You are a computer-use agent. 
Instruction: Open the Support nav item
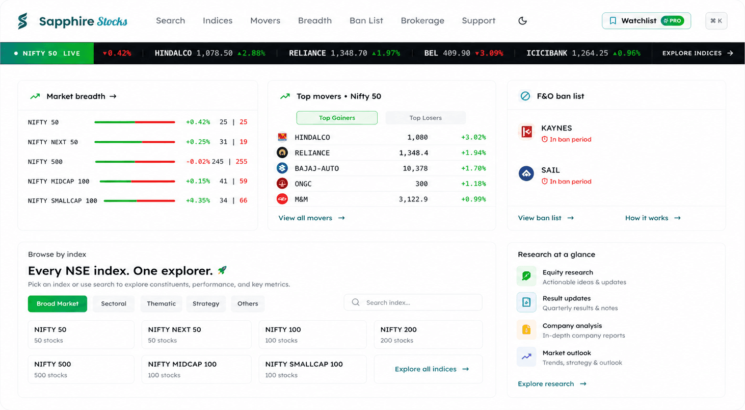(478, 21)
